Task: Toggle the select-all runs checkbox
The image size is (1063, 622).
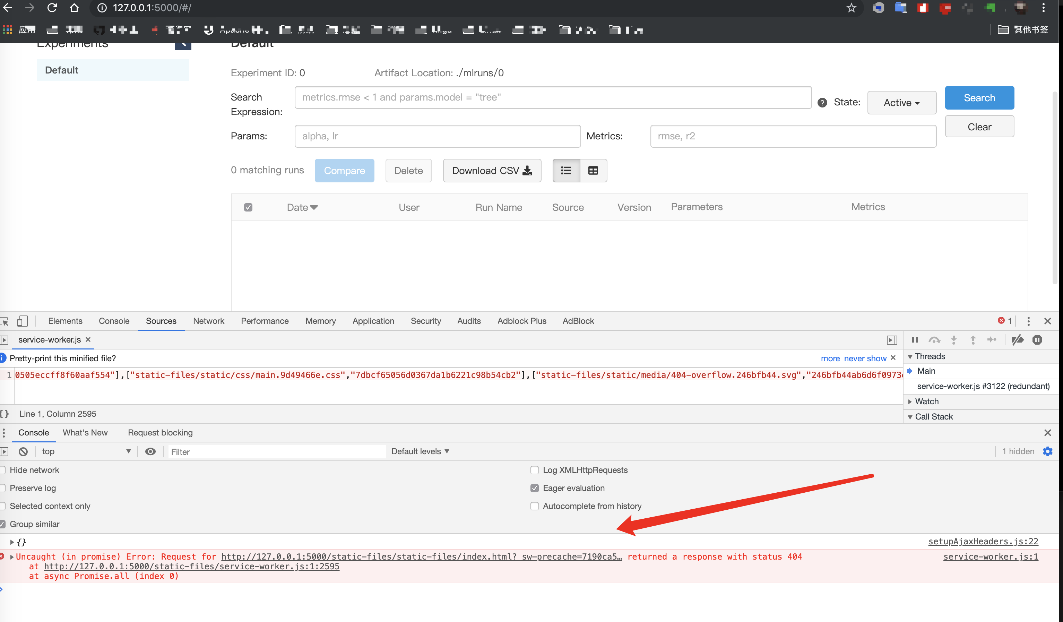Action: [248, 207]
